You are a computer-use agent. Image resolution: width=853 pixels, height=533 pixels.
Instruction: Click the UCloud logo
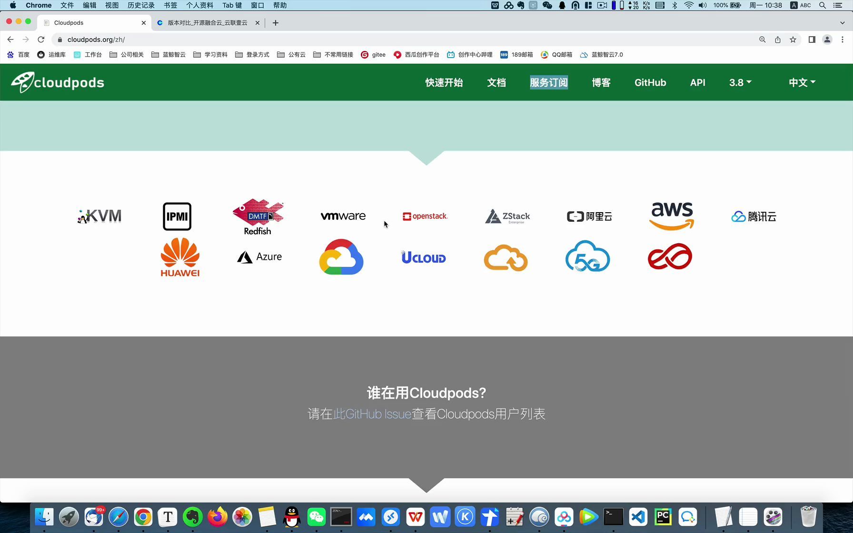pos(424,257)
